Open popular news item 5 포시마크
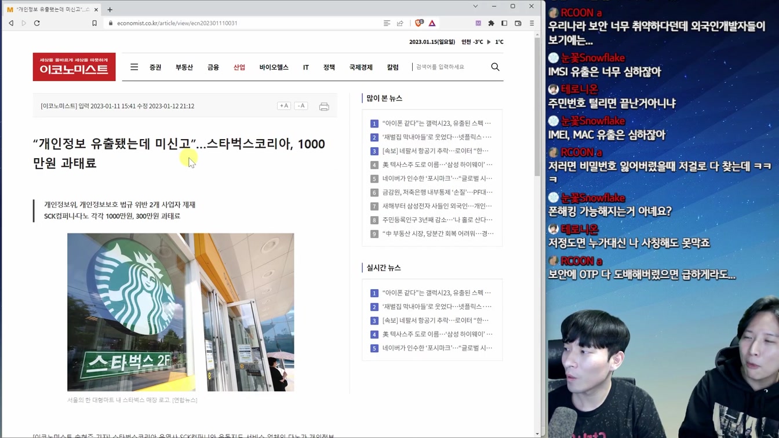Viewport: 779px width, 438px height. tap(438, 178)
